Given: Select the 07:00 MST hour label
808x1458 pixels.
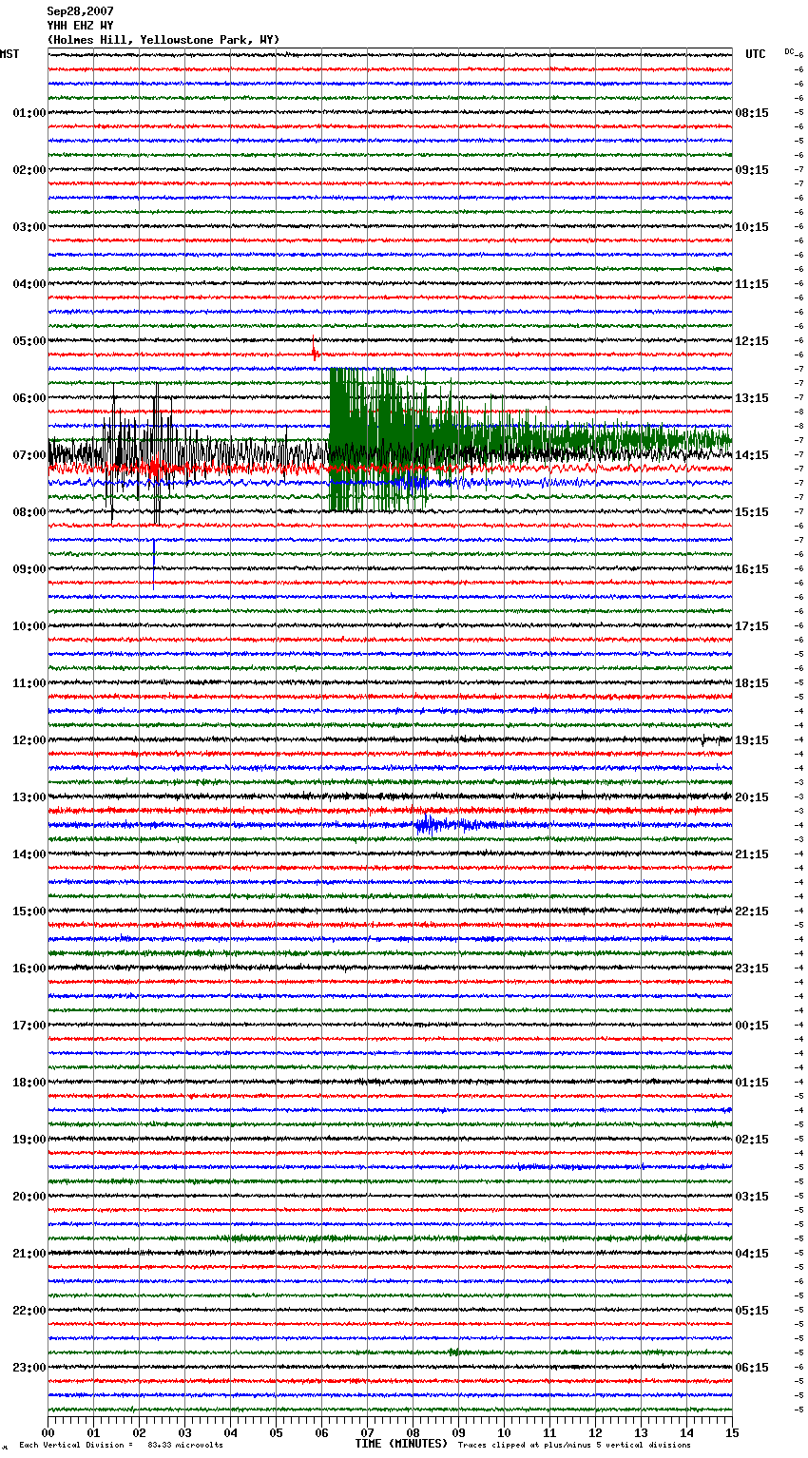Looking at the screenshot, I should [x=29, y=455].
